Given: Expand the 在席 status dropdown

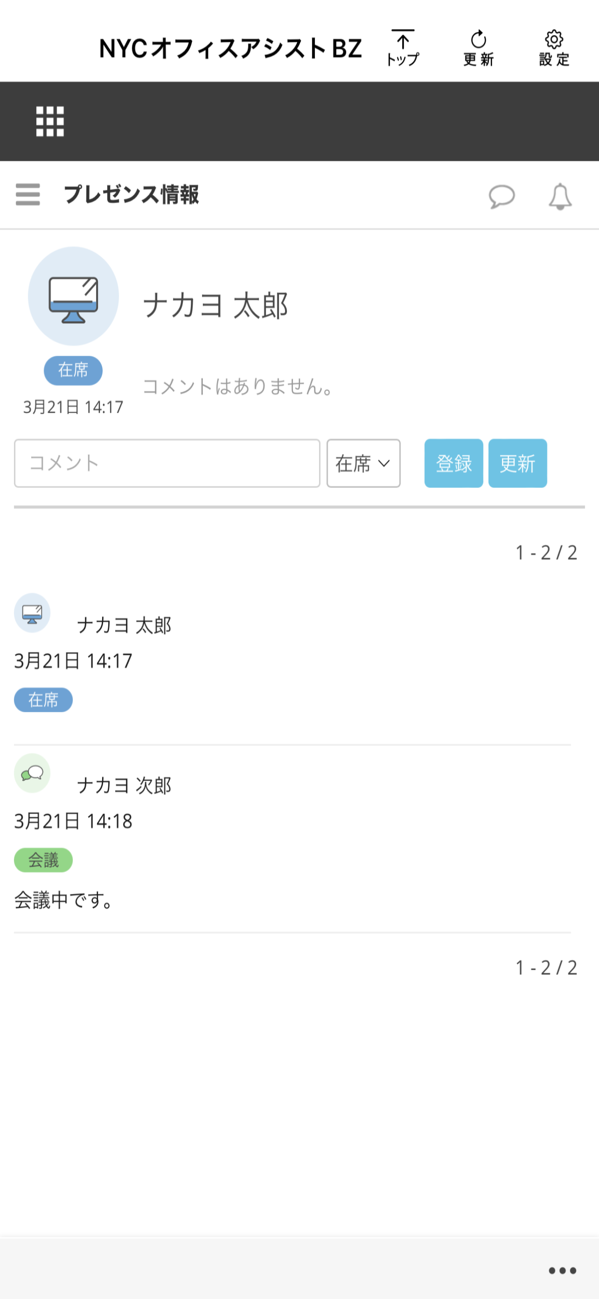Looking at the screenshot, I should (x=364, y=463).
